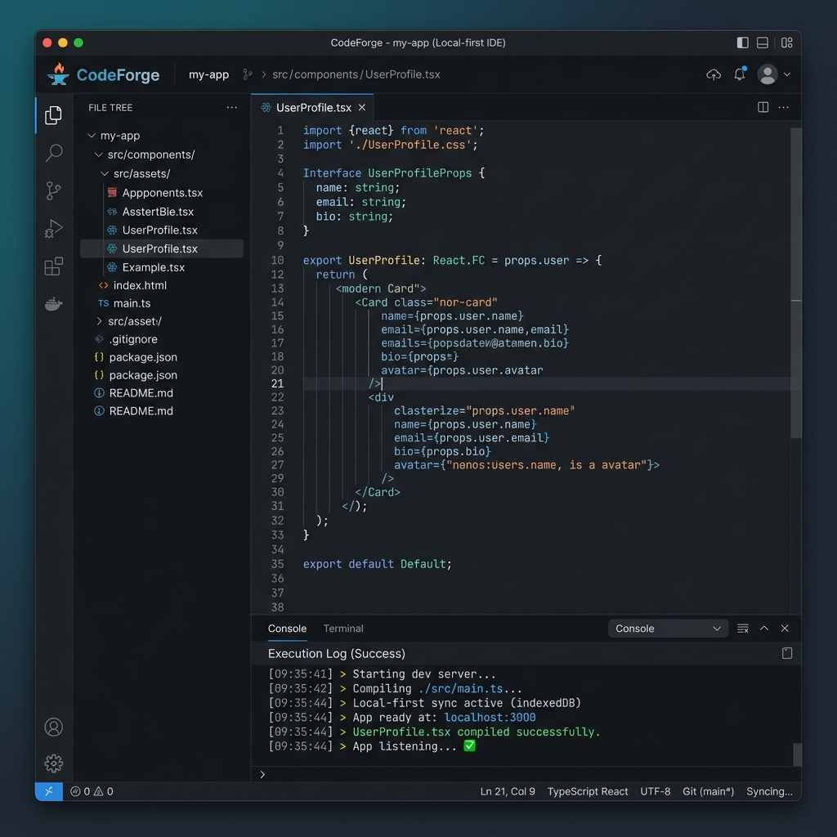Image resolution: width=837 pixels, height=837 pixels.
Task: Open the customize layout icon in title bar
Action: coord(787,43)
